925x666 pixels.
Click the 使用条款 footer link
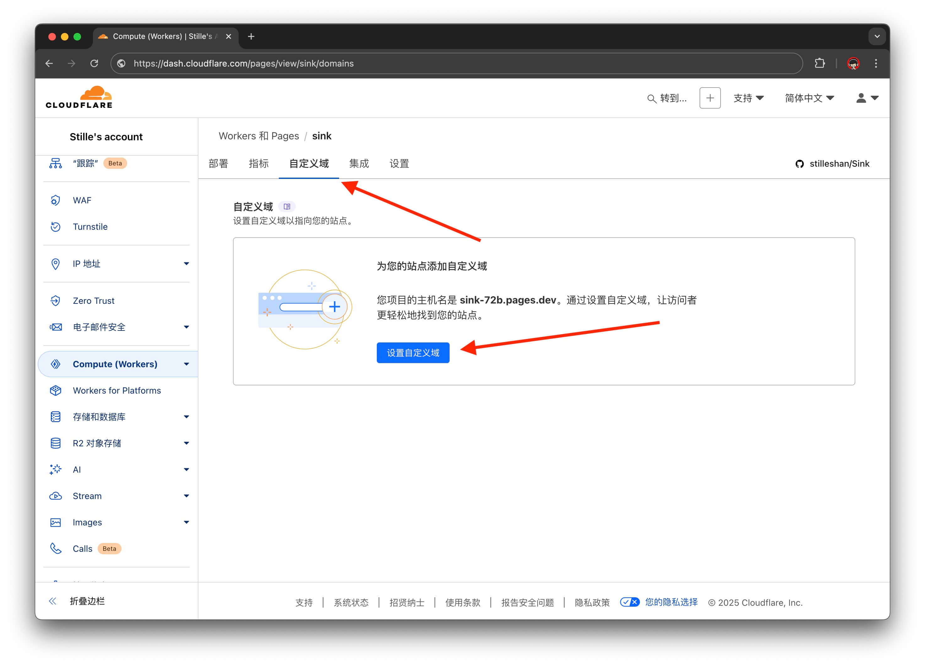[462, 602]
